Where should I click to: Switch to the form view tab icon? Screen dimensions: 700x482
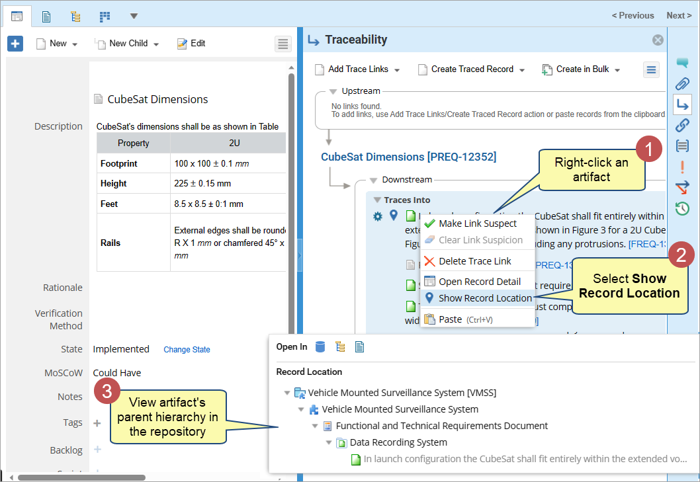[17, 17]
